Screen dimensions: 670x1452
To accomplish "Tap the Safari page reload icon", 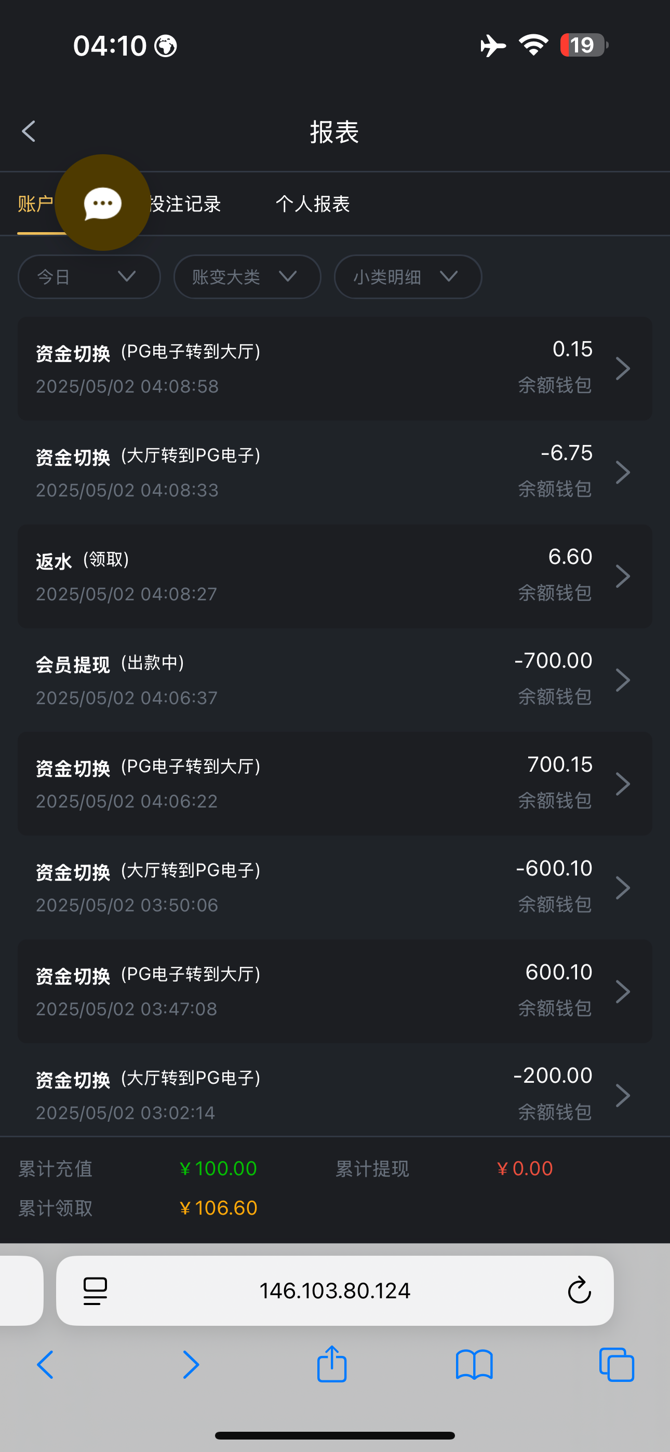I will point(579,1290).
